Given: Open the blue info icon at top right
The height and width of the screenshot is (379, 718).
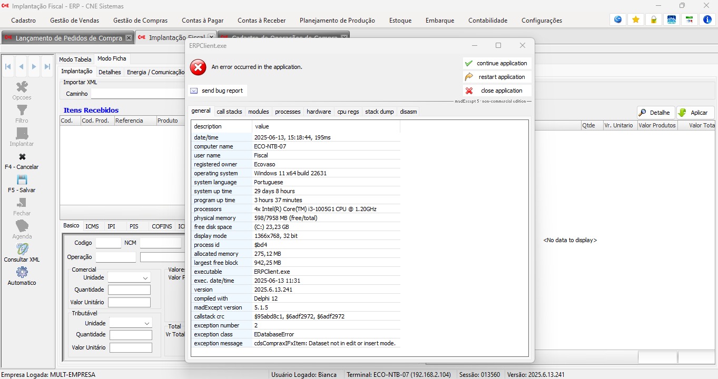Looking at the screenshot, I should tap(707, 20).
